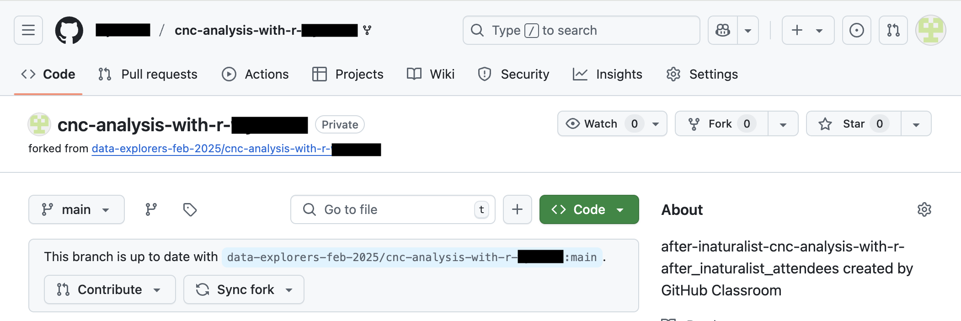Open the green Code dropdown

pos(589,209)
